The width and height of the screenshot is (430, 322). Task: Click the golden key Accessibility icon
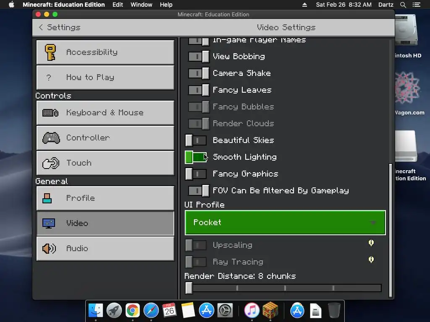tap(50, 52)
